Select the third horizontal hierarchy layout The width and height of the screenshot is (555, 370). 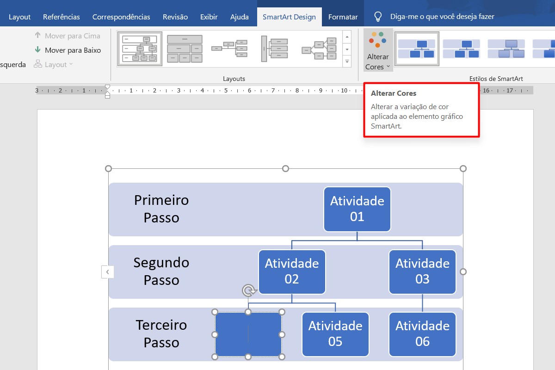tap(229, 48)
